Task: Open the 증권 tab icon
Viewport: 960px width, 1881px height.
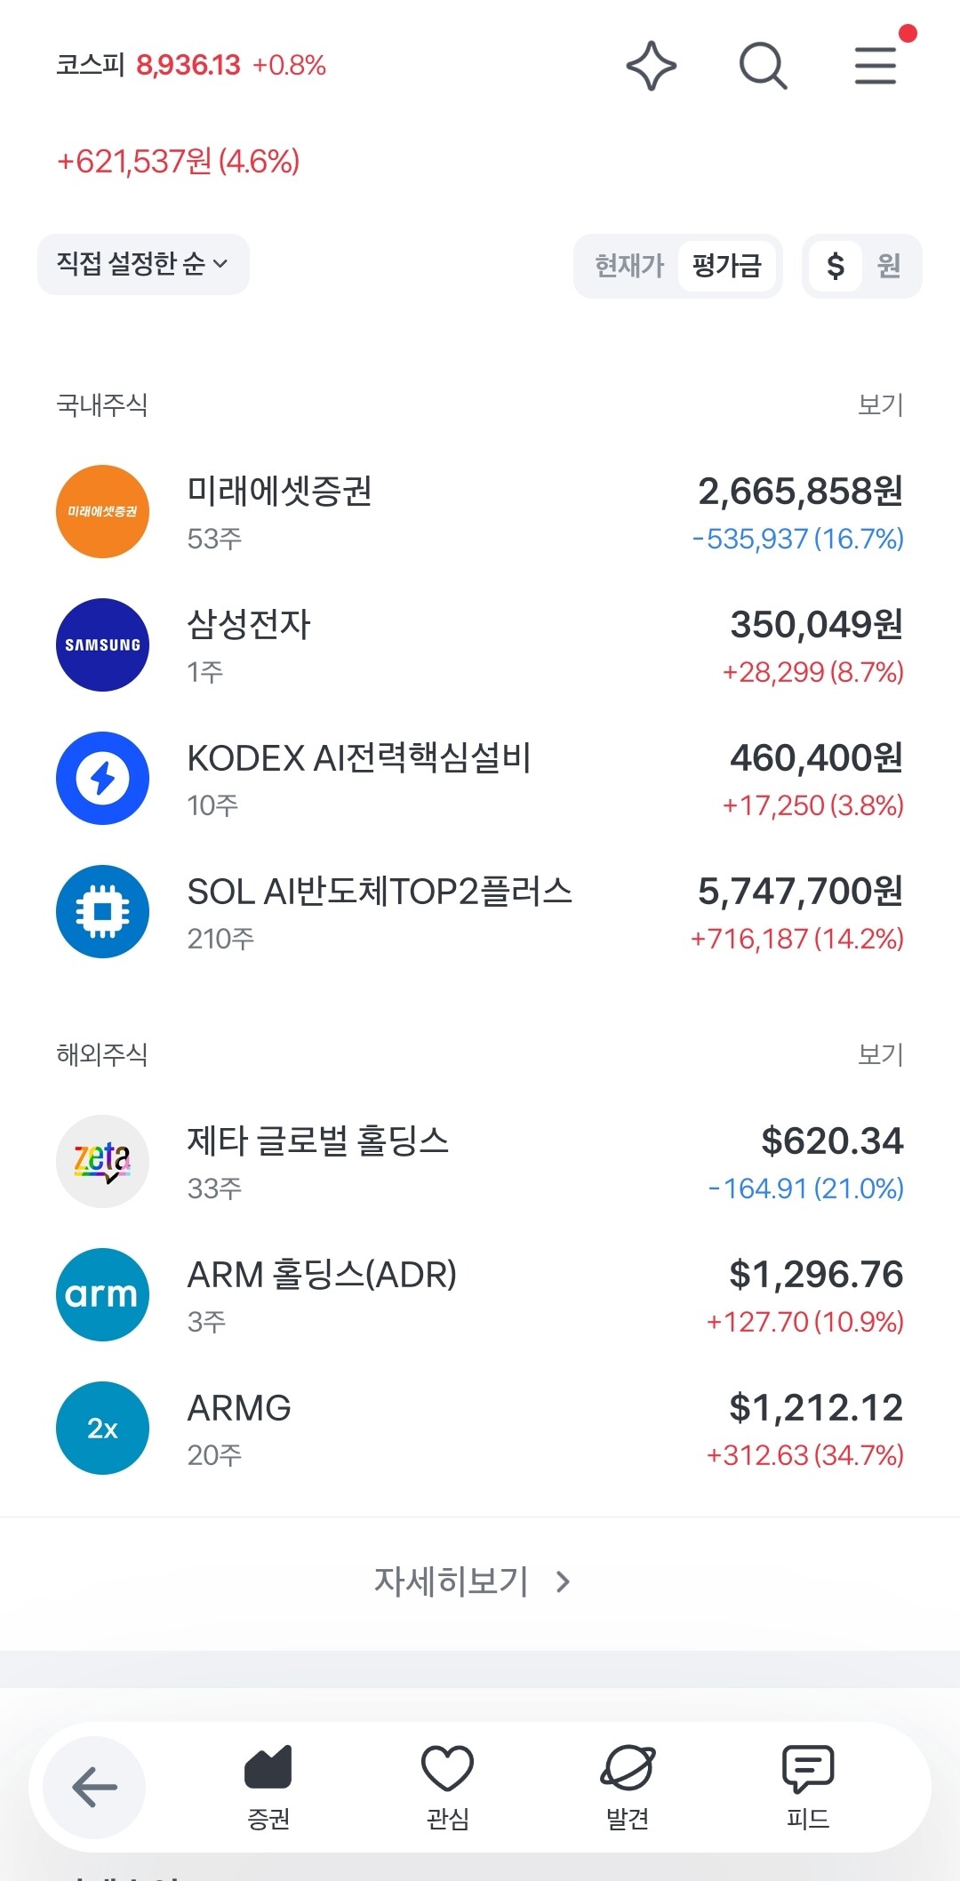Action: pyautogui.click(x=268, y=1787)
